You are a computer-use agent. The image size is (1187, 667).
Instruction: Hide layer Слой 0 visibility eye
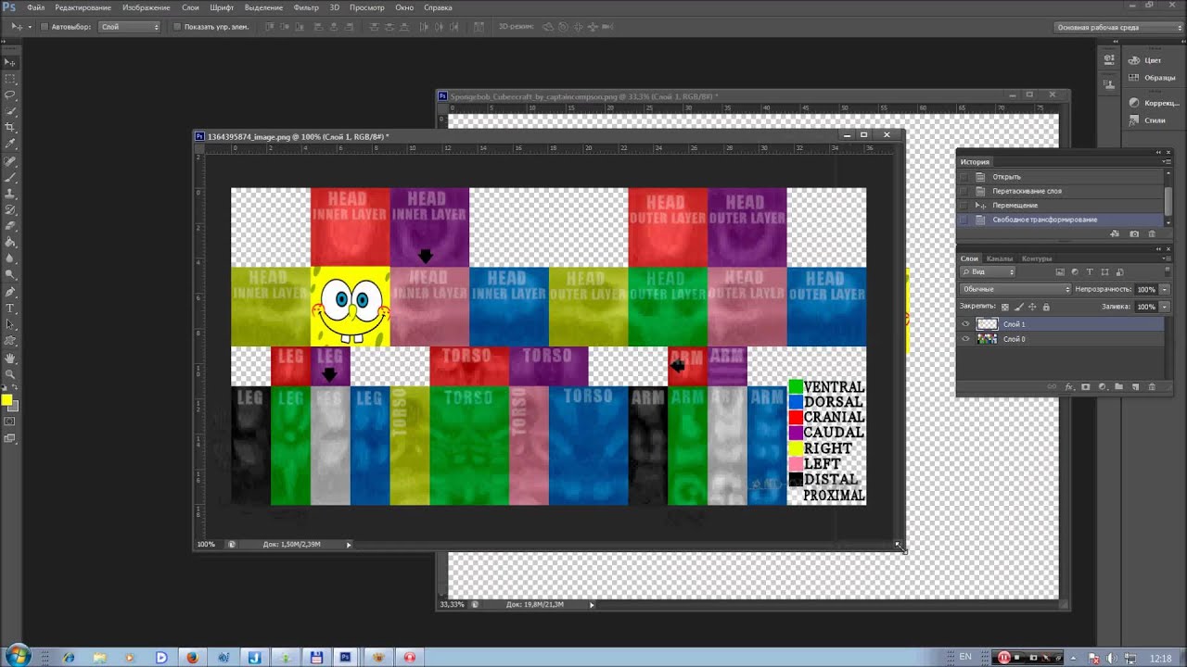[x=965, y=339]
